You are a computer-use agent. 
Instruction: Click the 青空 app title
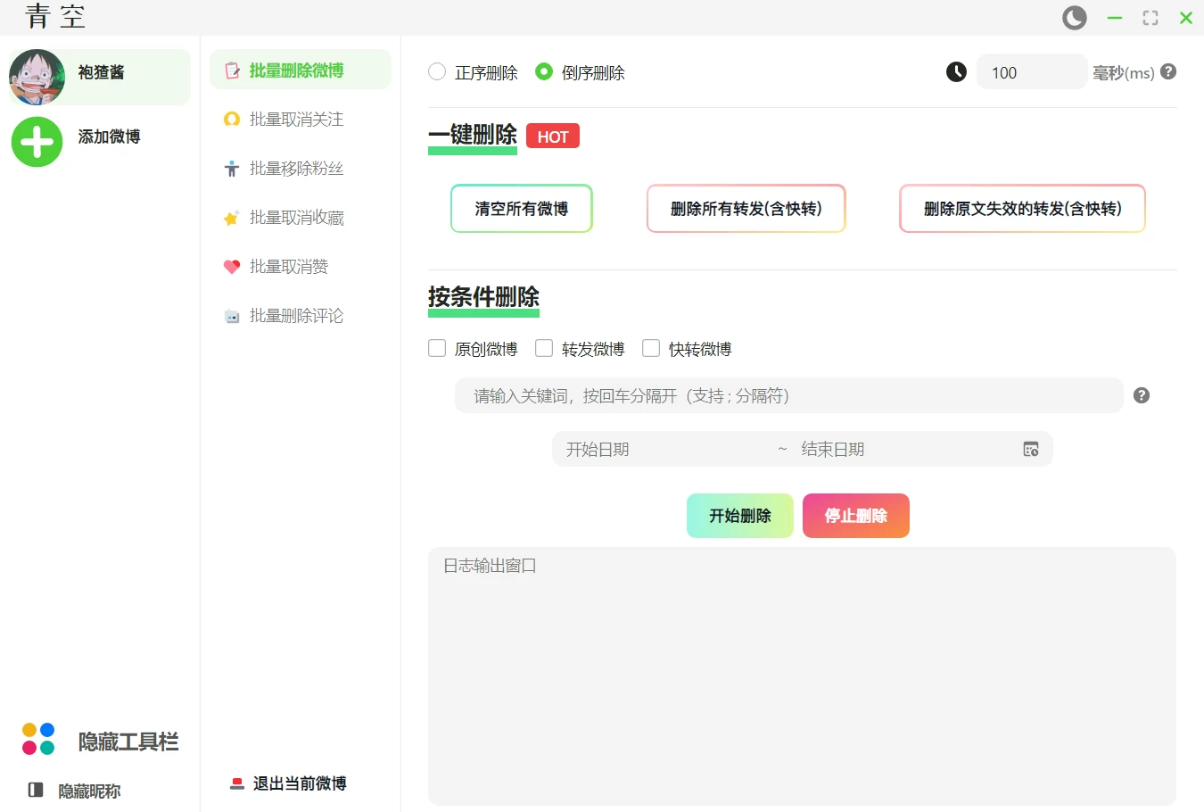click(x=55, y=17)
